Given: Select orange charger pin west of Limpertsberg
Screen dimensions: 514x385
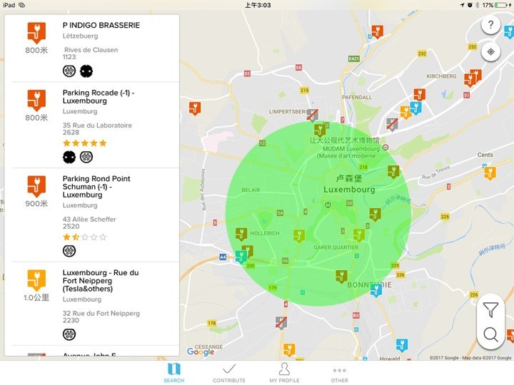Looking at the screenshot, I should (195, 108).
